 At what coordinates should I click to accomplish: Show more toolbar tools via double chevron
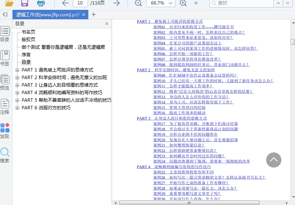click(x=196, y=3)
